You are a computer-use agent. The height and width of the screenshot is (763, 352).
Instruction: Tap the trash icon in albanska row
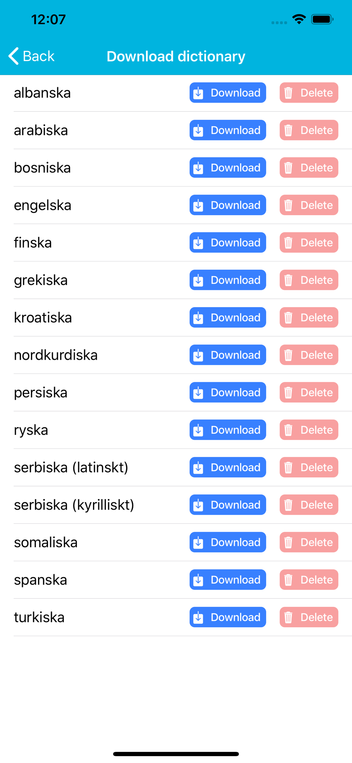pos(288,93)
